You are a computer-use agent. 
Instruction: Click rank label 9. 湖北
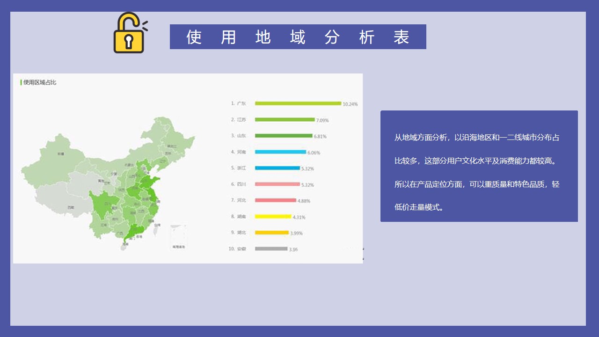point(238,233)
